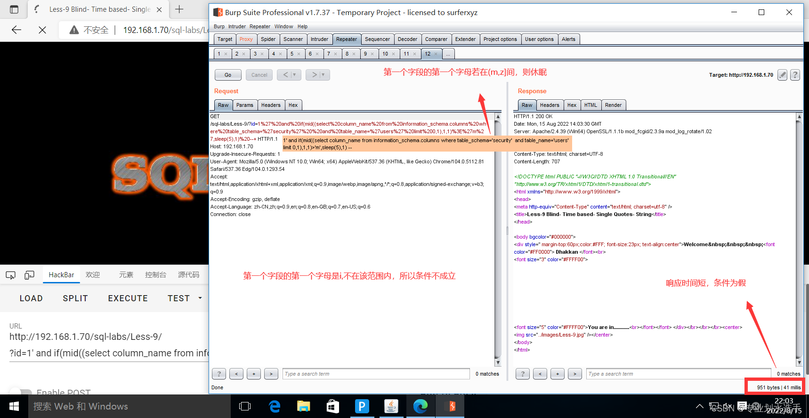Screen dimensions: 809x418
Task: Click response search previous match button
Action: click(540, 374)
